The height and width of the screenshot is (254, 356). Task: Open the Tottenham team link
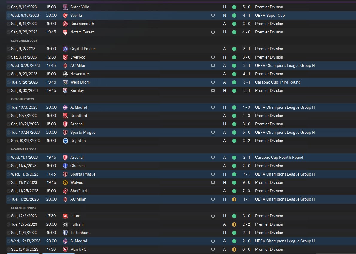pos(80,233)
